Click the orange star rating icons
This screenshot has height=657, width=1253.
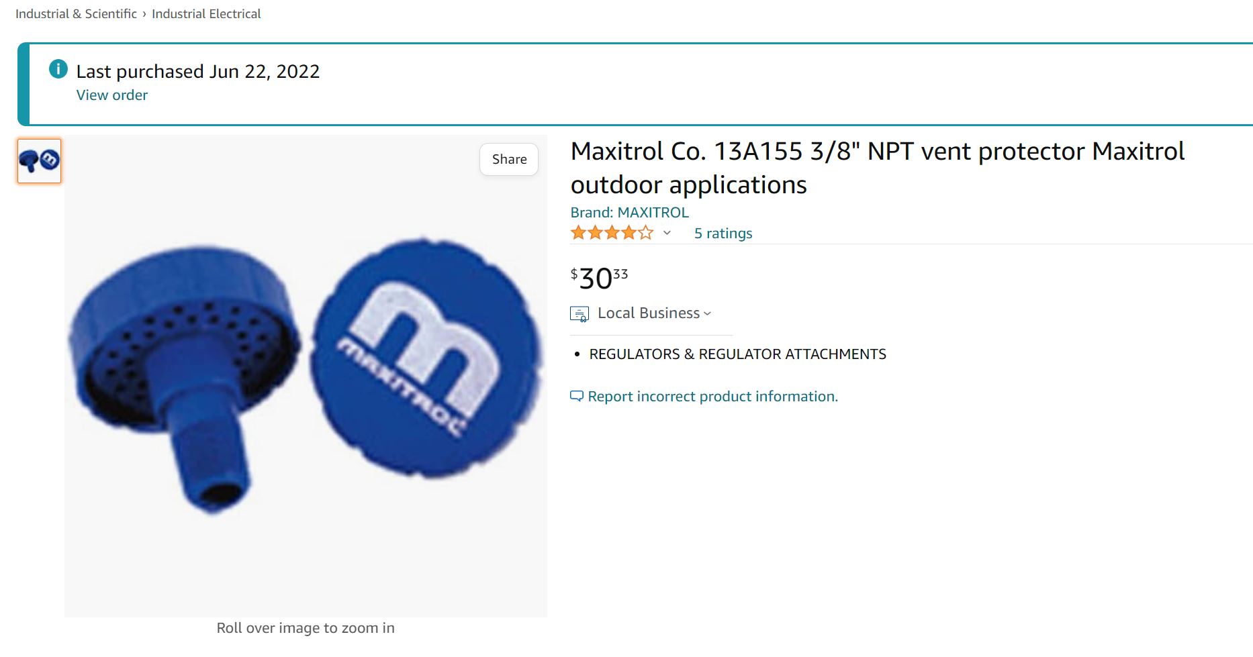[x=611, y=233]
